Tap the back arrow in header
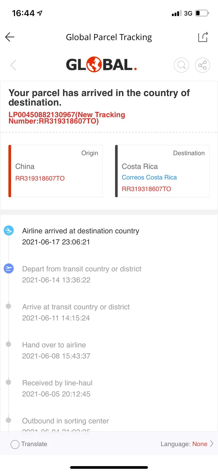This screenshot has height=473, width=218. [x=10, y=37]
